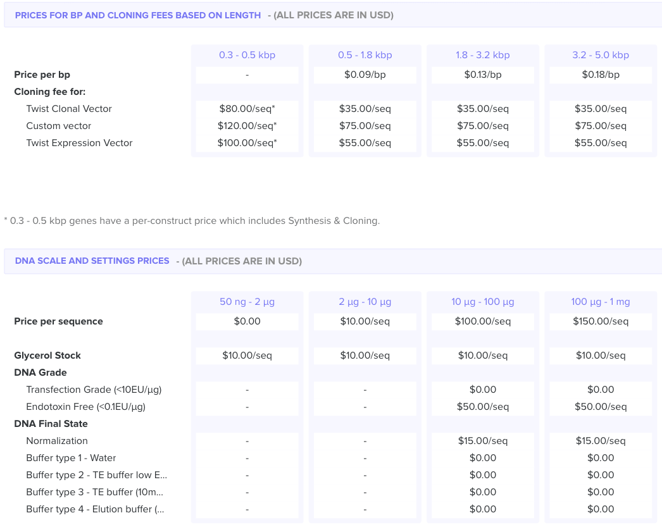The height and width of the screenshot is (525, 662).
Task: Click the $0.09/bp price cell
Action: 365,75
